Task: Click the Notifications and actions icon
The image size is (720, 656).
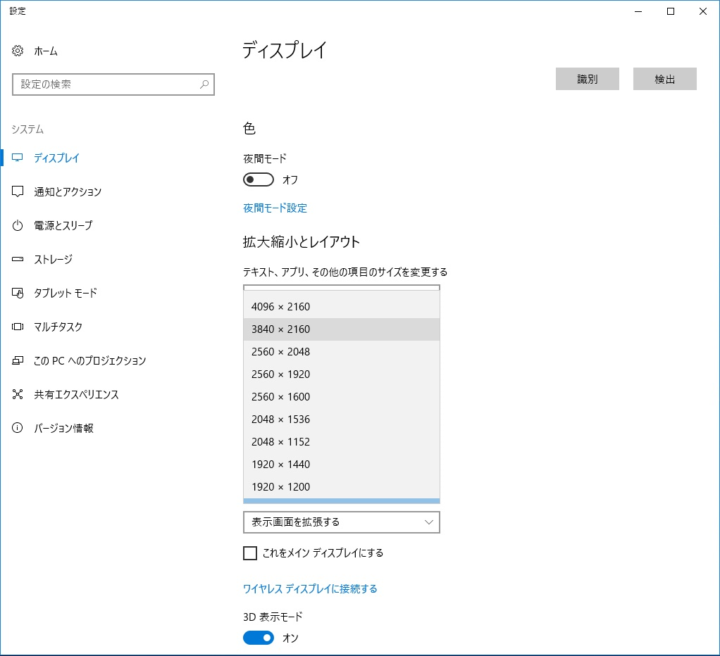Action: click(x=18, y=192)
